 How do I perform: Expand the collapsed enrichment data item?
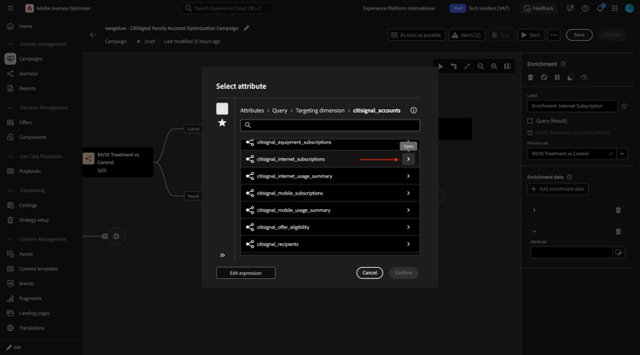pyautogui.click(x=534, y=210)
